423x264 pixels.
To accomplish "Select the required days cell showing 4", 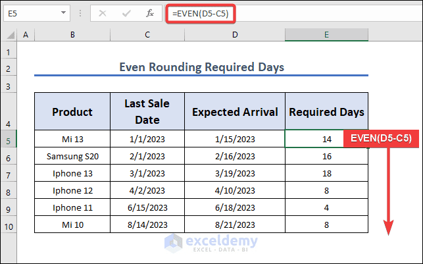I will 326,207.
